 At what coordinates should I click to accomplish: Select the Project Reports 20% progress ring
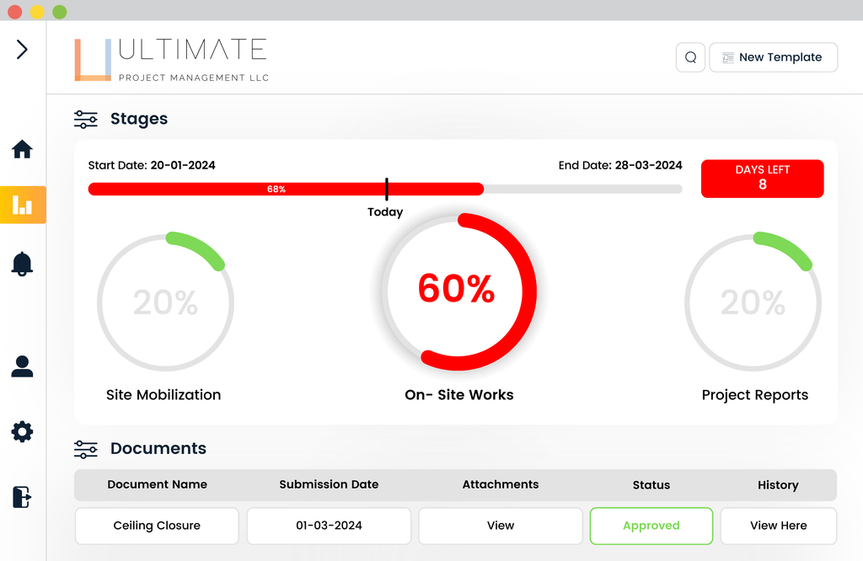point(753,302)
